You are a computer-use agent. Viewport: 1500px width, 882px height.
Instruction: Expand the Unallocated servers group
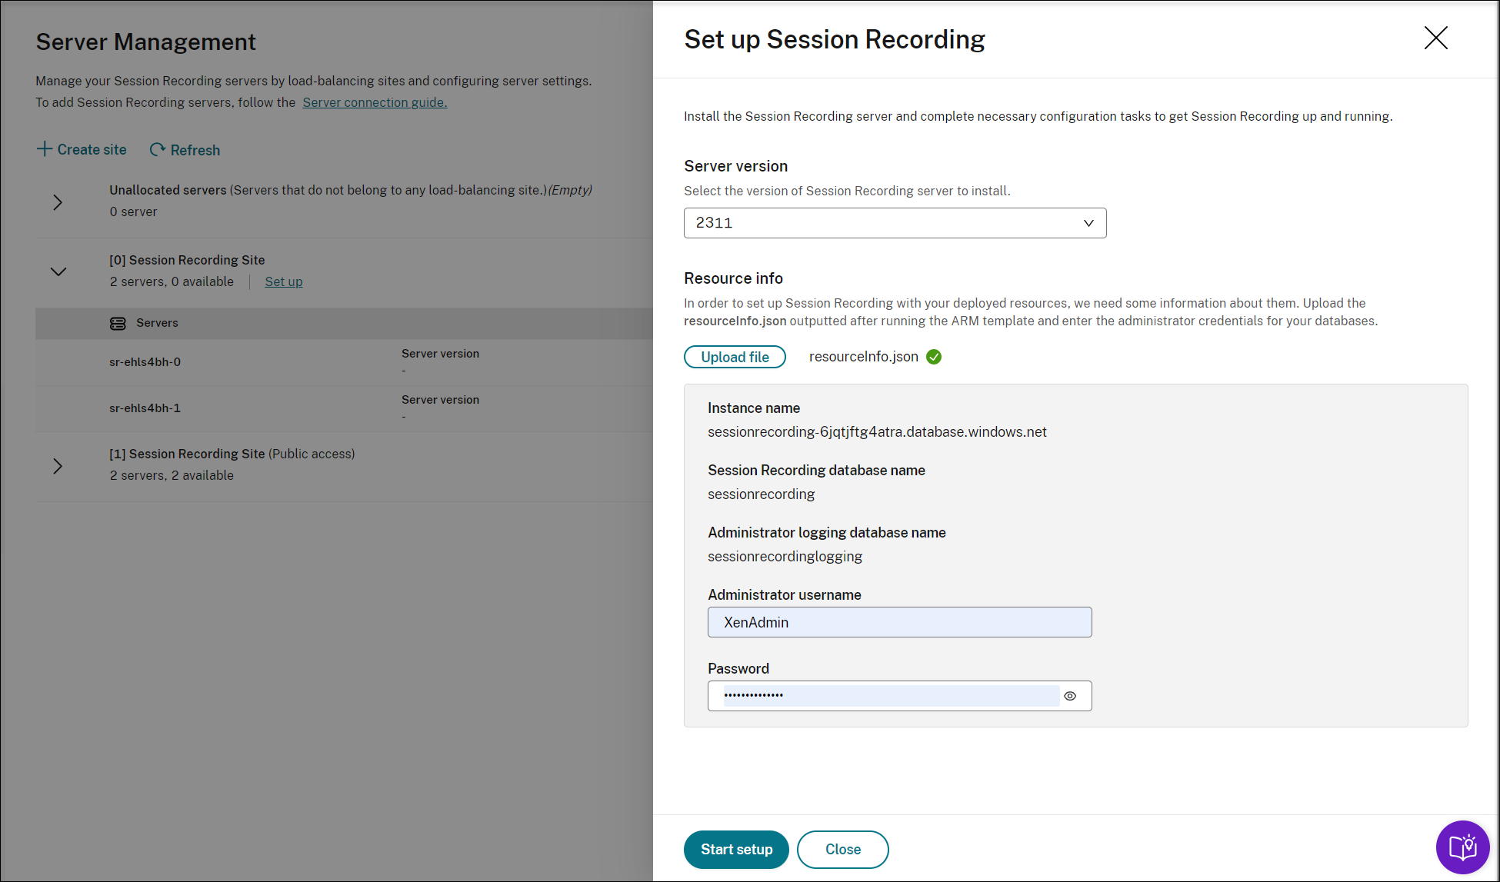pos(58,202)
